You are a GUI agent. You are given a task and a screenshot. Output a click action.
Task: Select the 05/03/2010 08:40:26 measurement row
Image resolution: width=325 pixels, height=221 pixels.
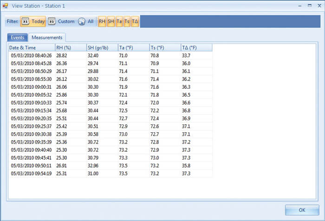[31, 55]
